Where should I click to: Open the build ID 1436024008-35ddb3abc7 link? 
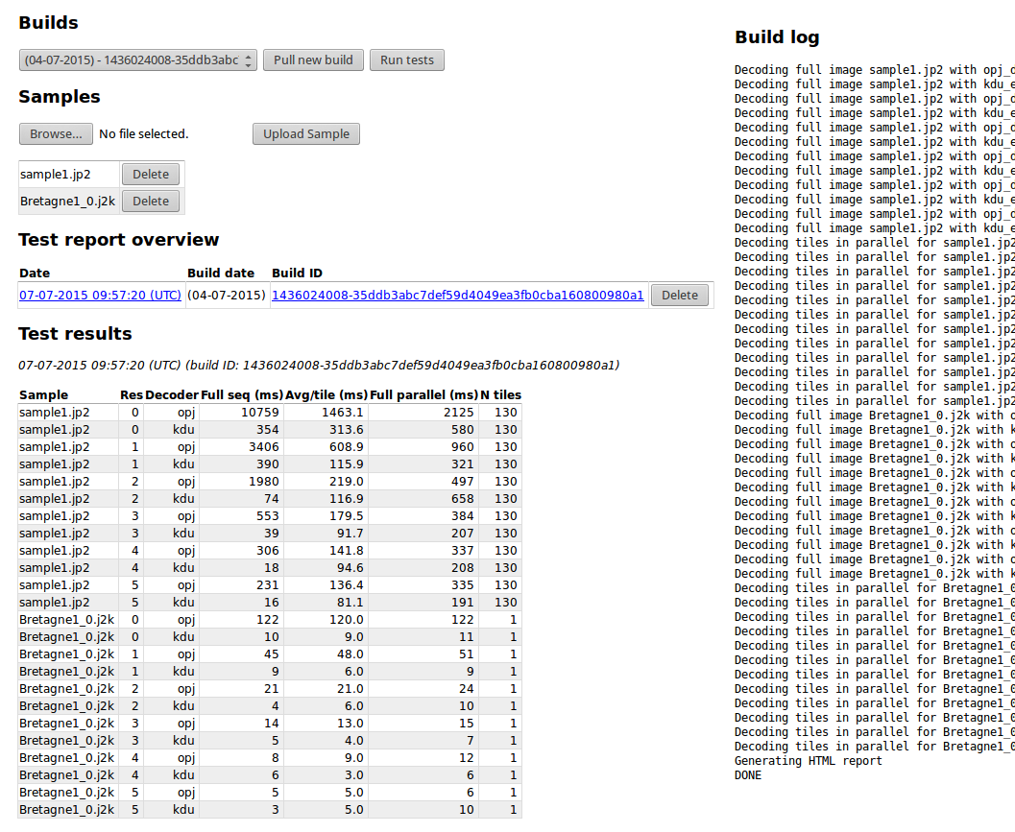tap(458, 295)
